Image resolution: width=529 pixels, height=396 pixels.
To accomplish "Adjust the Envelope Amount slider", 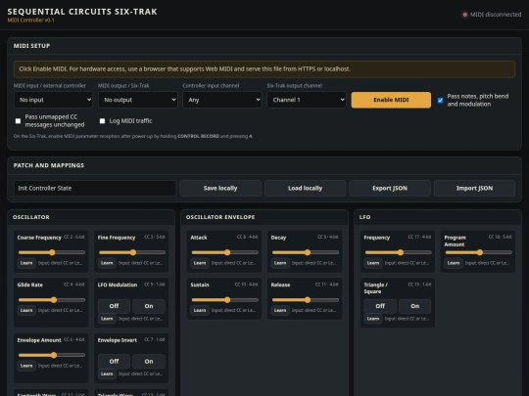I will click(52, 355).
